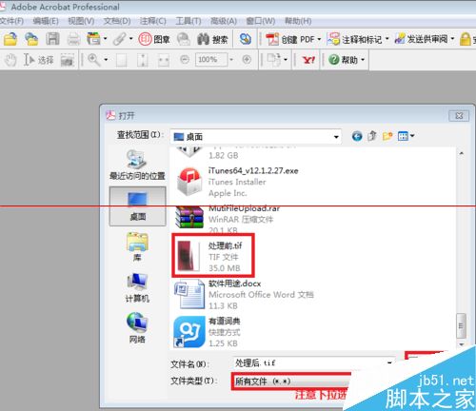Click the zoom percentage 100% field

[211, 59]
